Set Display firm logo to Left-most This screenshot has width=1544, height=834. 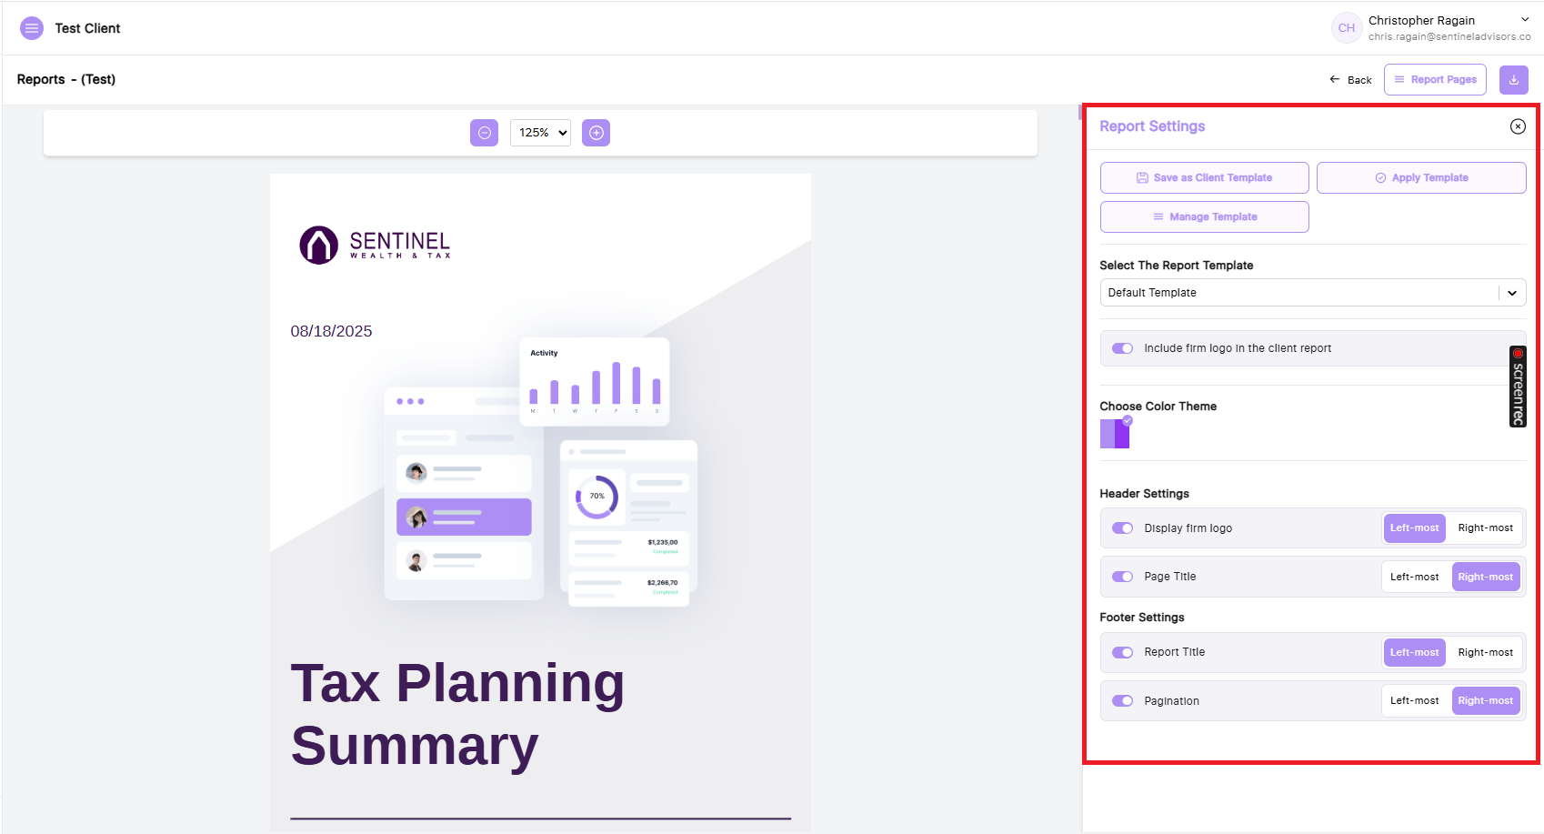[1414, 528]
